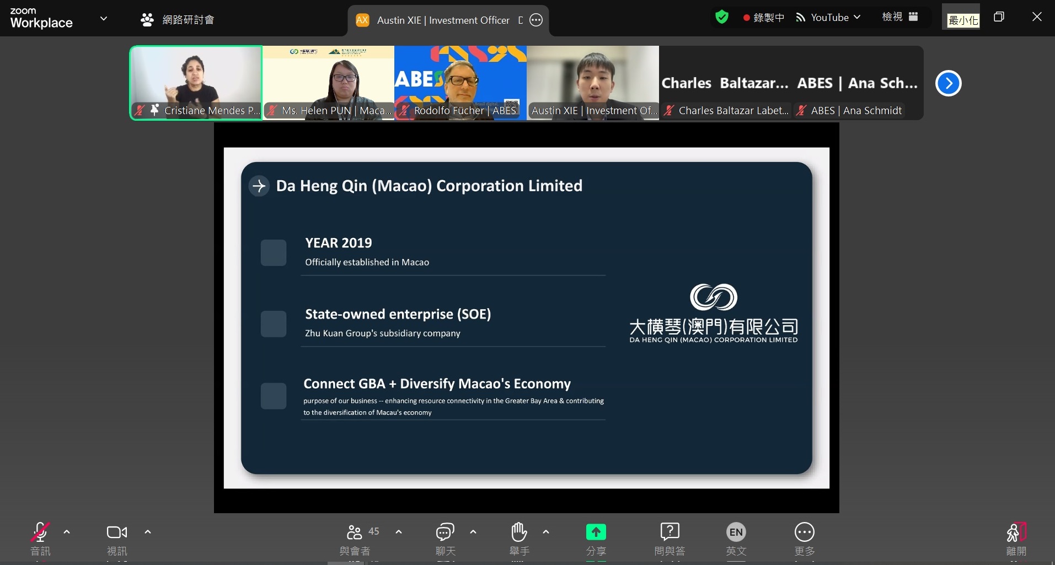Open the 問與答 Q&A panel
The image size is (1055, 565).
point(670,539)
